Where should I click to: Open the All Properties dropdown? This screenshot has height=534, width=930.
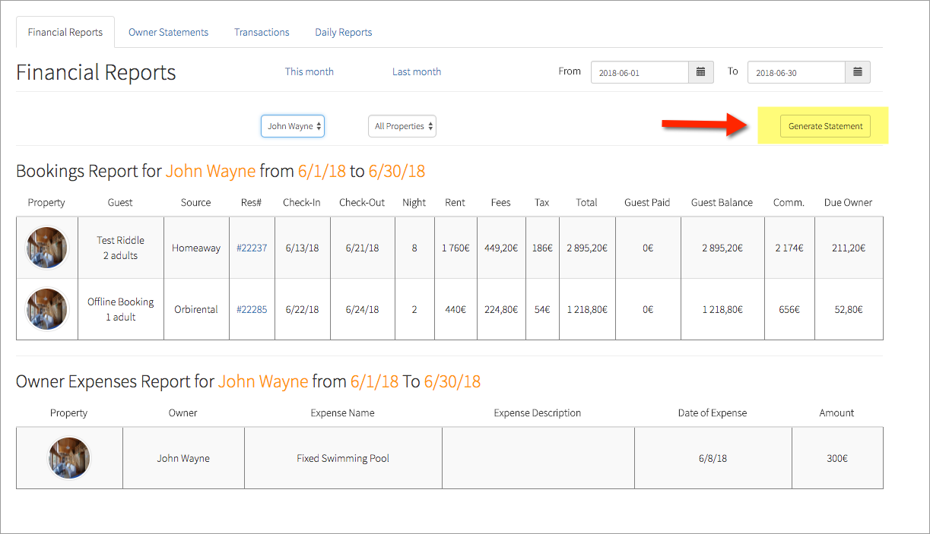402,126
